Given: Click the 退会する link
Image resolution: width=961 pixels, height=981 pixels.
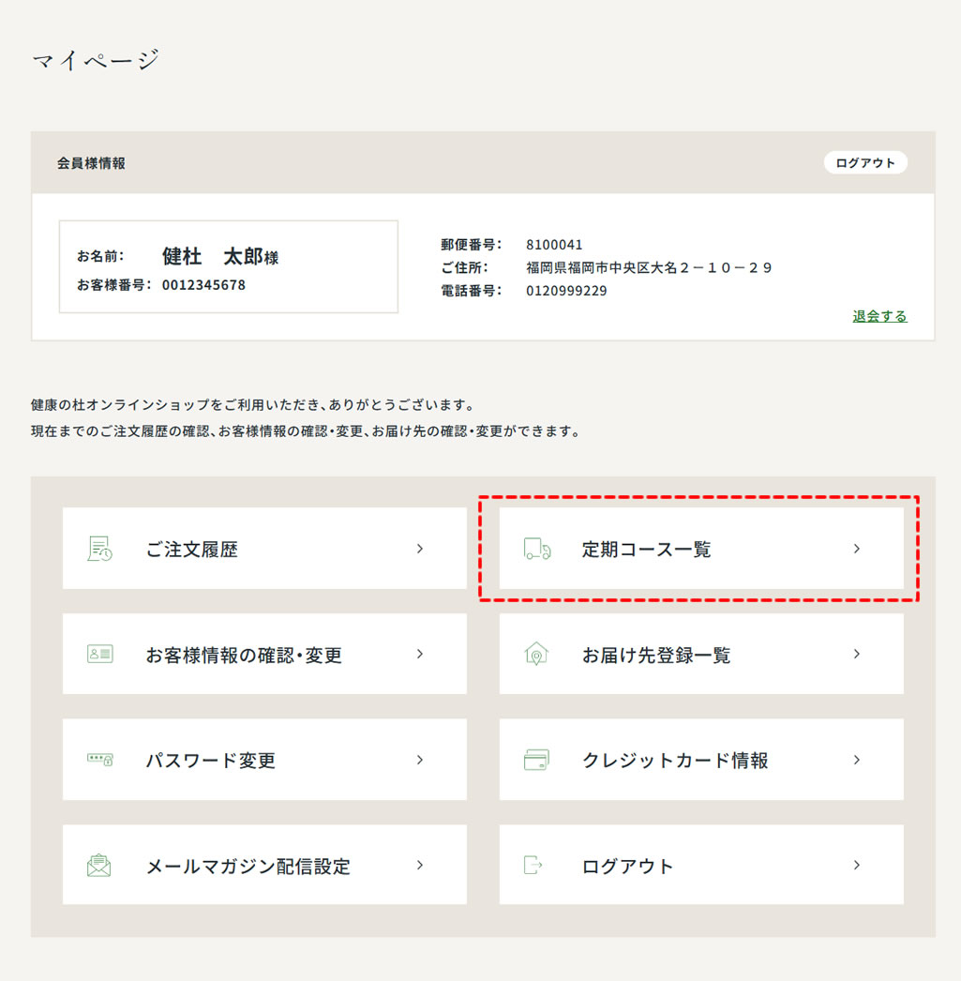Looking at the screenshot, I should [x=879, y=316].
